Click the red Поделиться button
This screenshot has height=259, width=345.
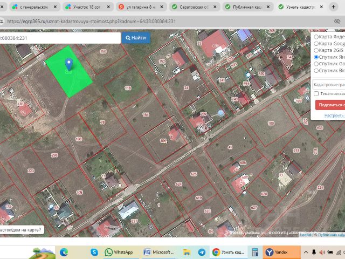(330, 105)
